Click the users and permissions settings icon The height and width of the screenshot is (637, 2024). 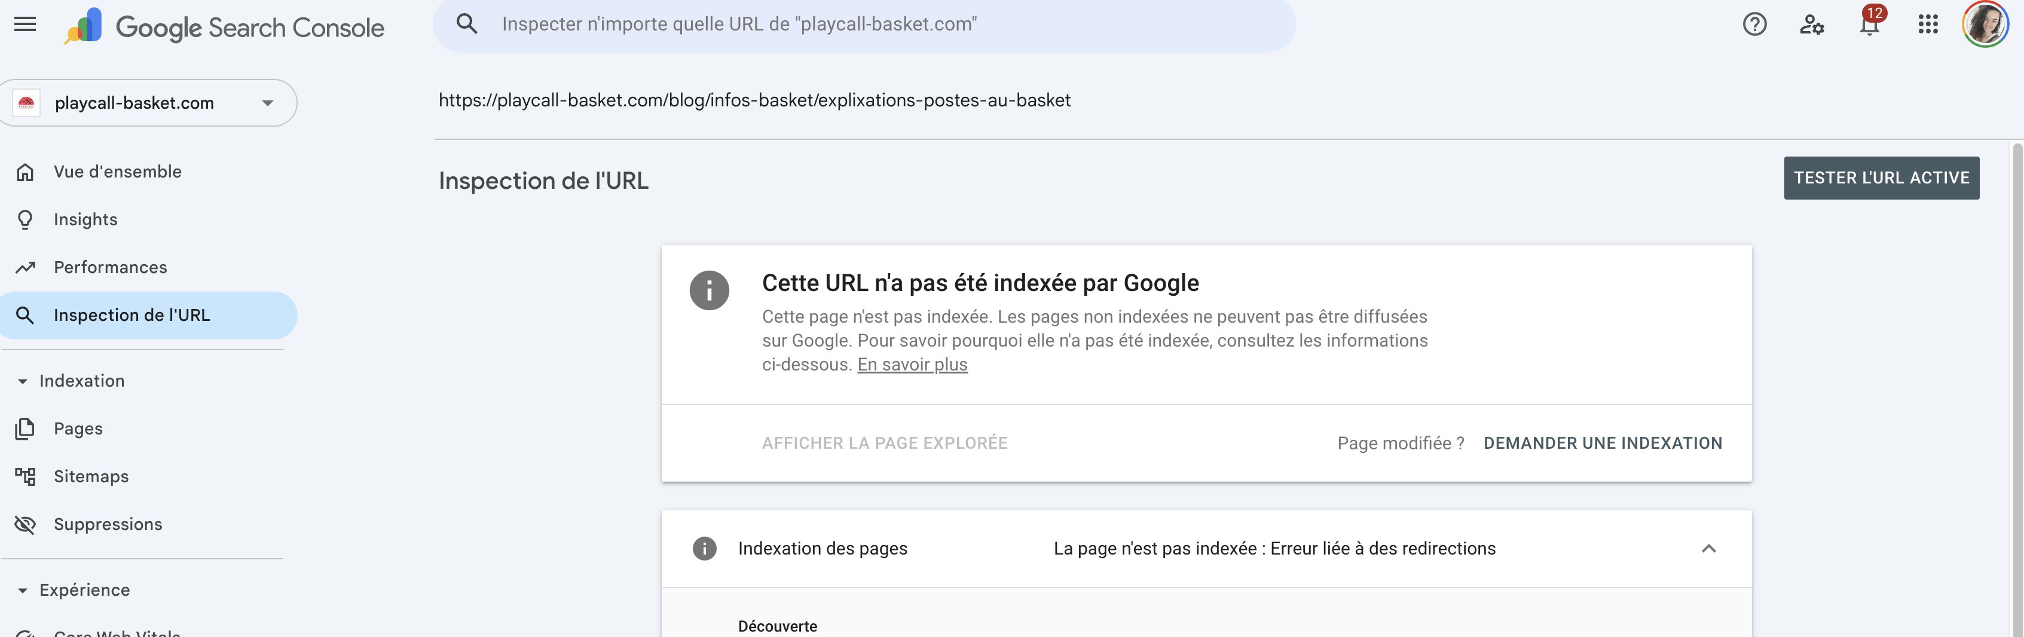pos(1811,24)
